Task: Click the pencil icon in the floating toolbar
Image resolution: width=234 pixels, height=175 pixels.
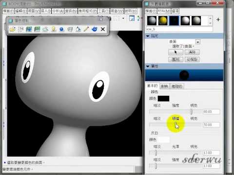Action: click(86, 29)
